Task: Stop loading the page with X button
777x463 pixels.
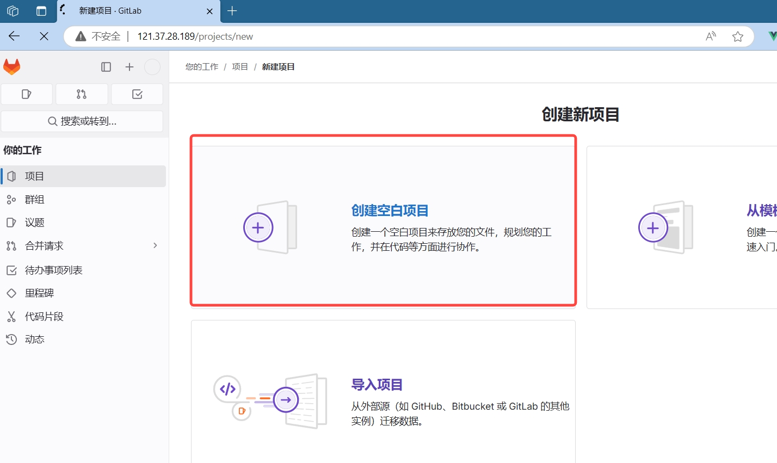Action: (x=44, y=36)
